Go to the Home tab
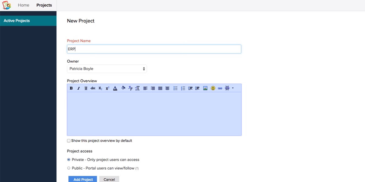 click(23, 5)
